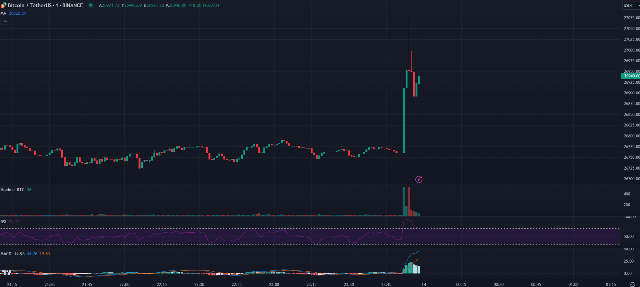Viewport: 640px width, 287px height.
Task: Open chart settings gear in time axis corner
Action: coord(632,285)
